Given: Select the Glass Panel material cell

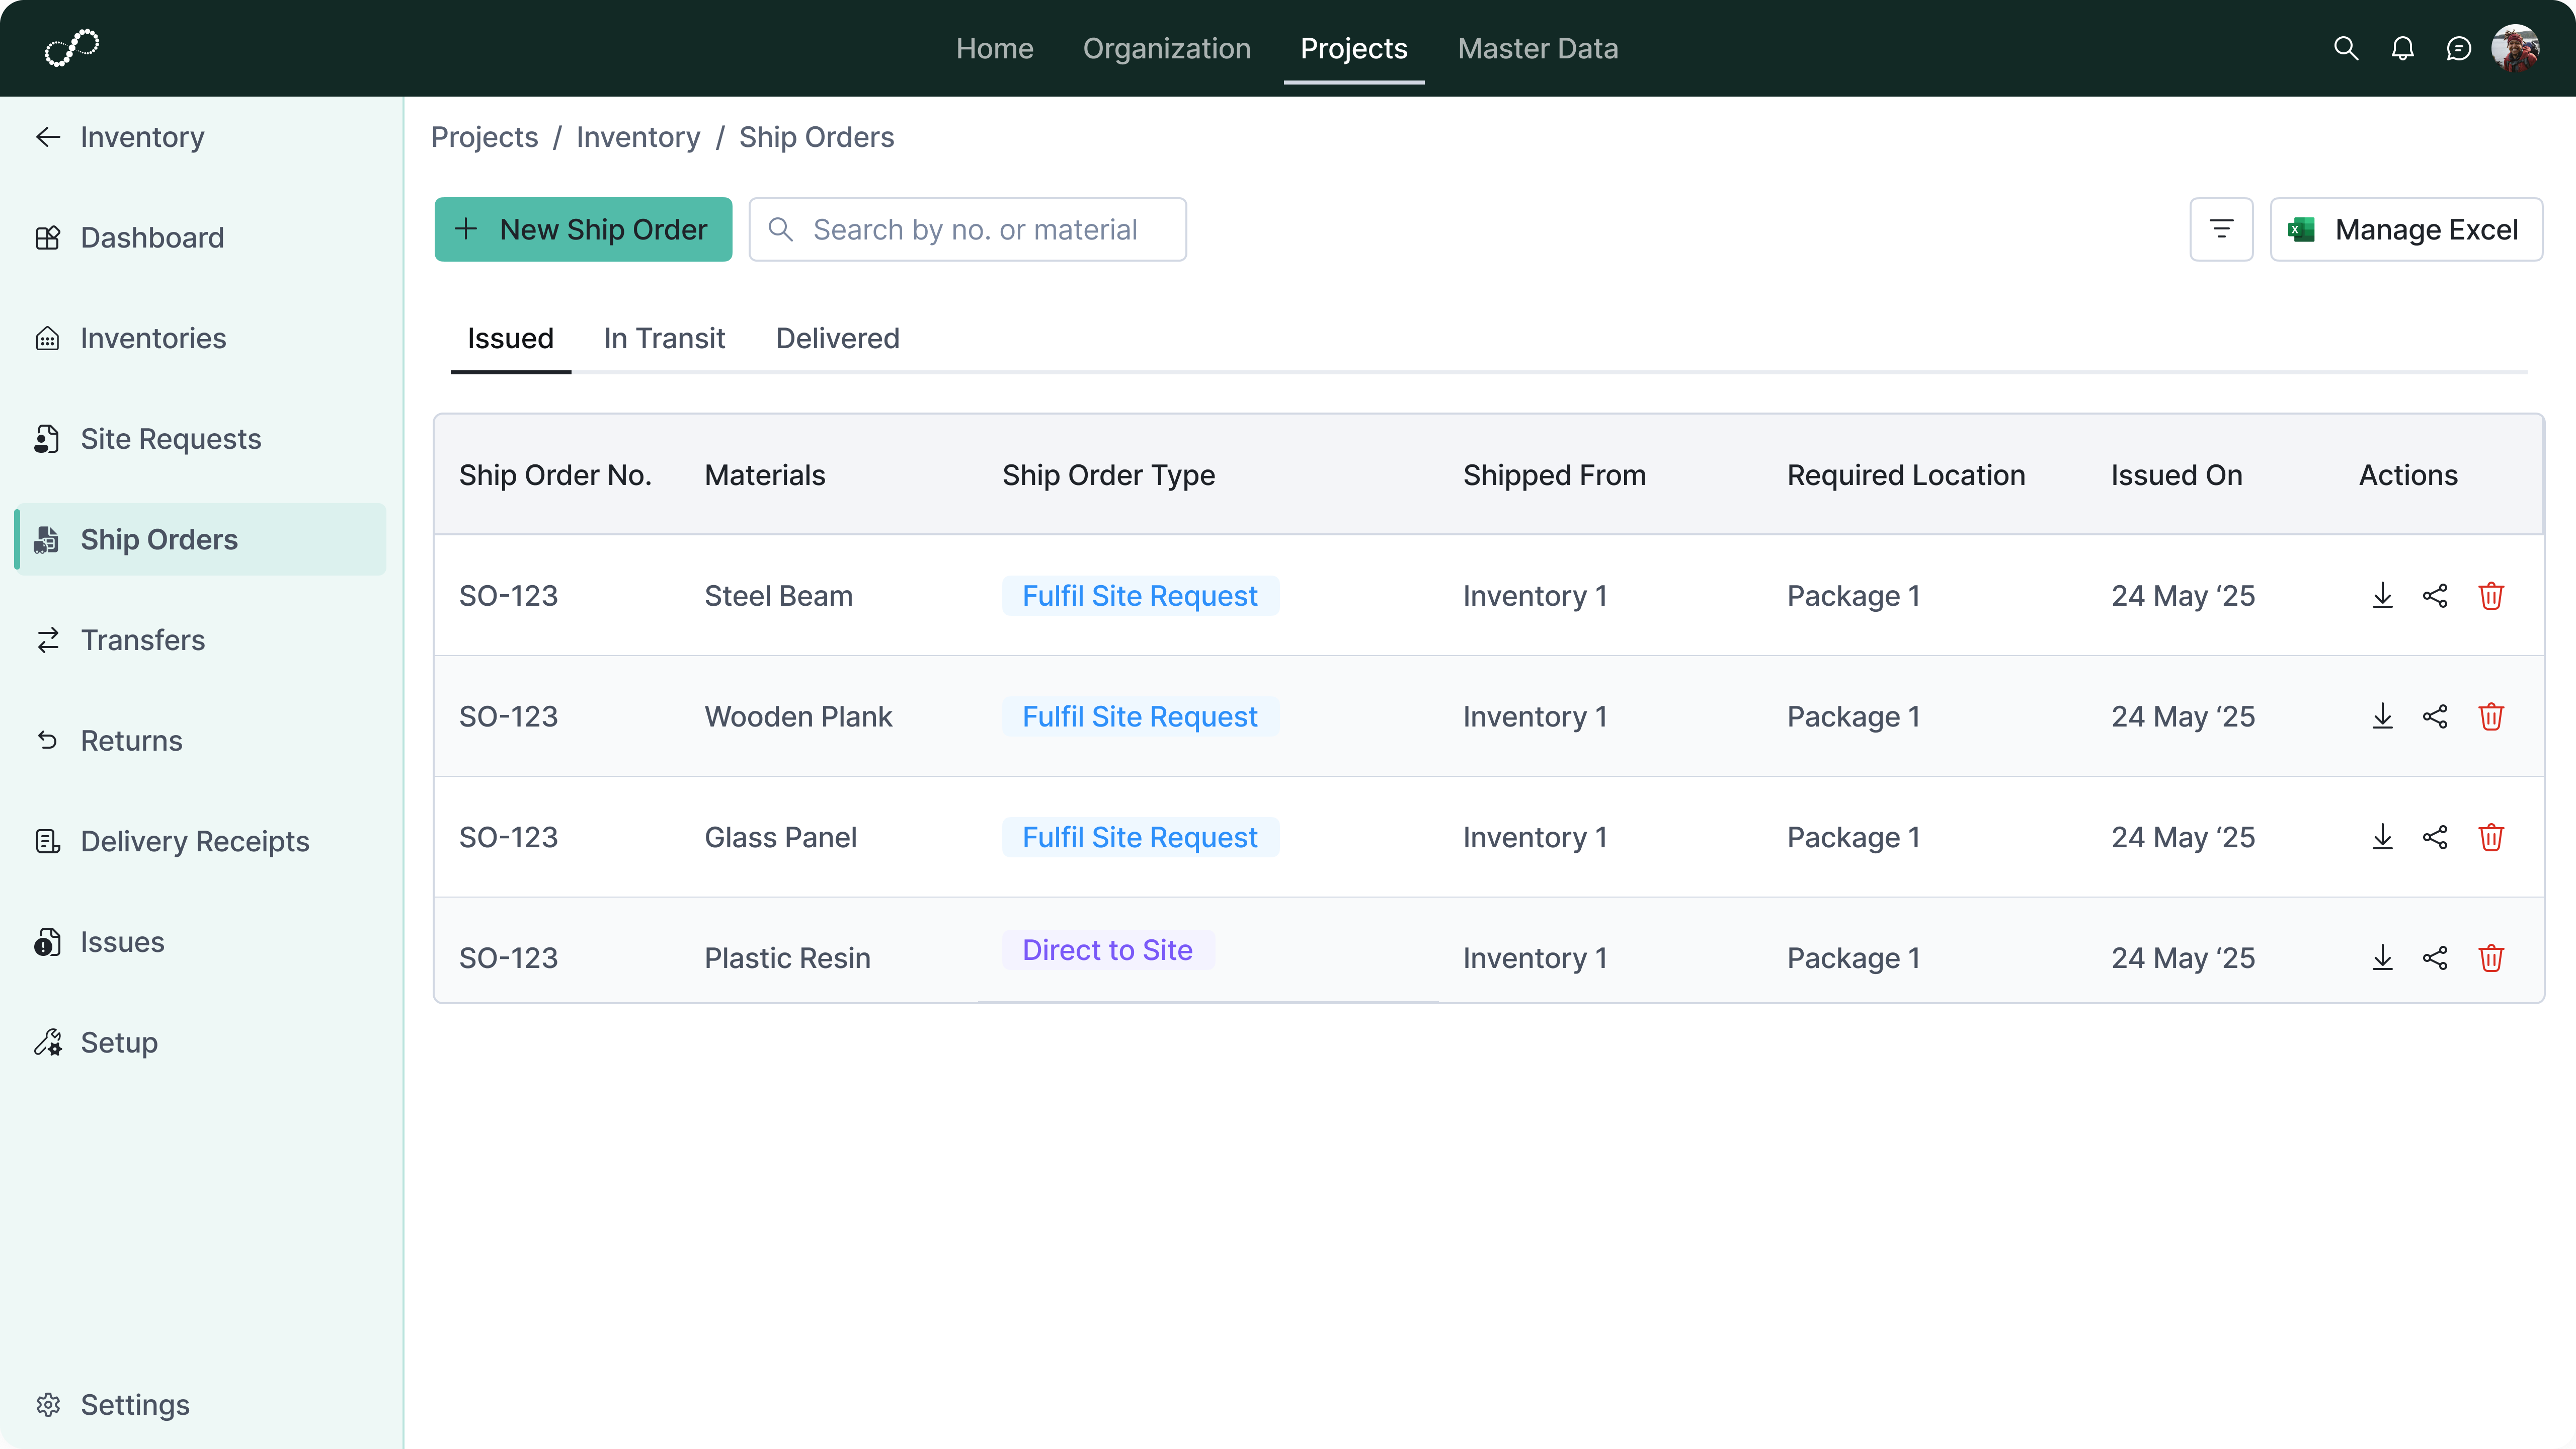Looking at the screenshot, I should [780, 837].
